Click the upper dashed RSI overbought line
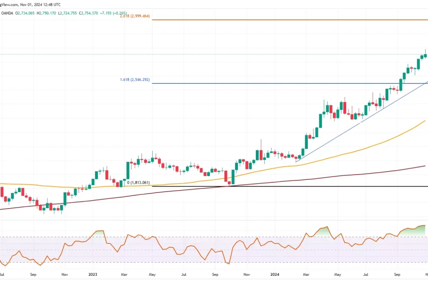The width and height of the screenshot is (428, 290). tap(189, 237)
